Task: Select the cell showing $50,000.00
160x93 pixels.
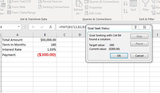Action: (x=45, y=40)
